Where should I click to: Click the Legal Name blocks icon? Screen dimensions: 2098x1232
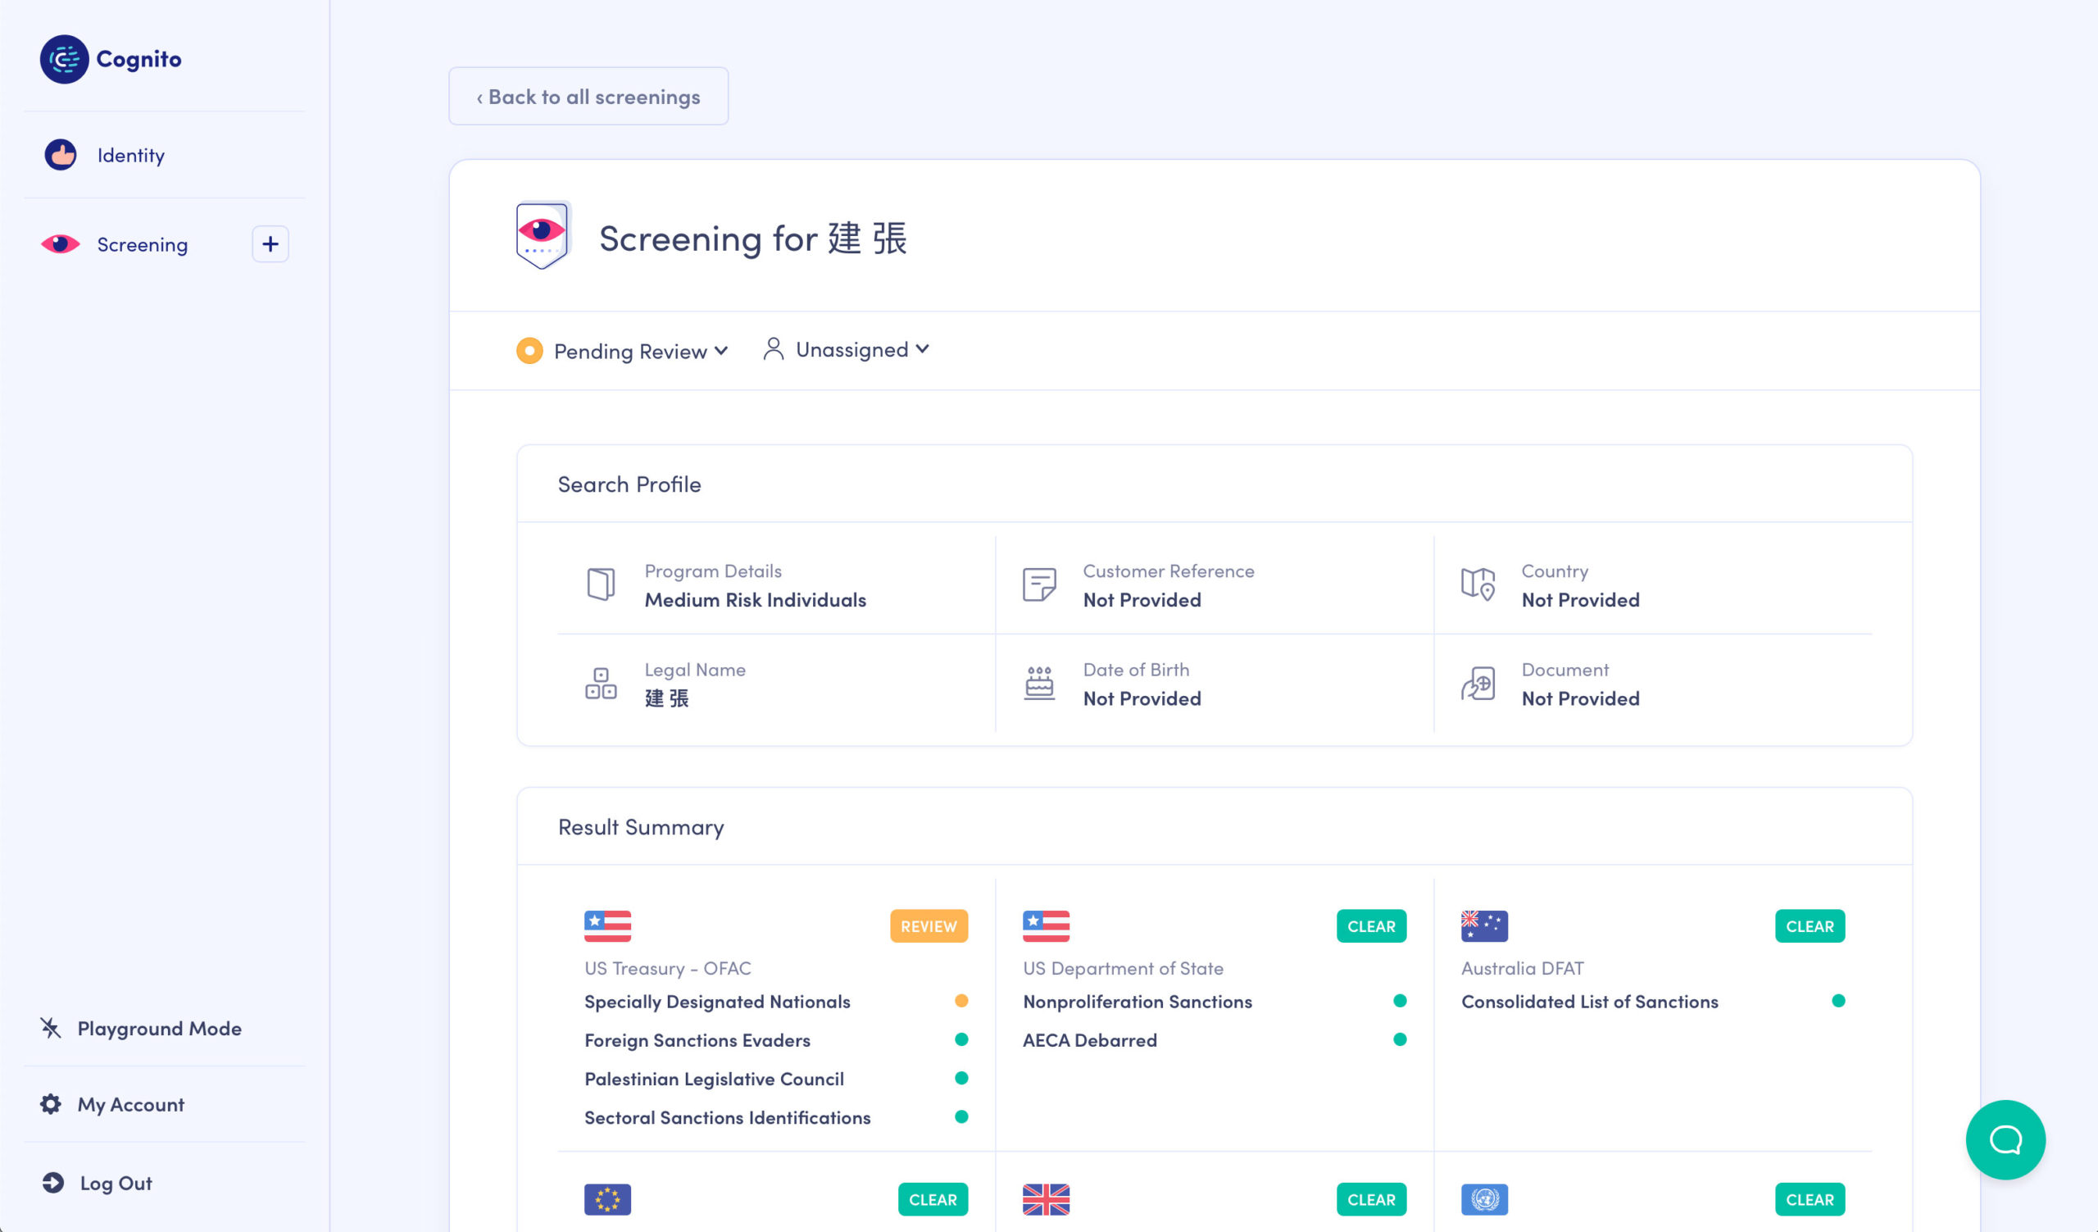(x=601, y=684)
